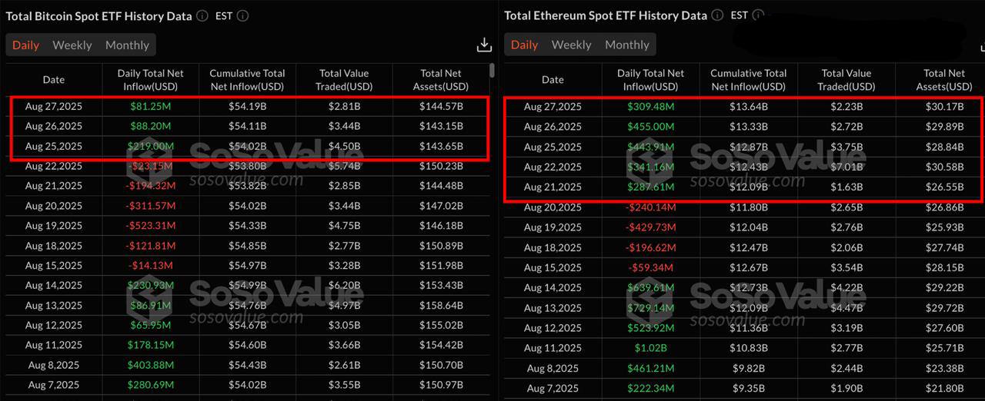The width and height of the screenshot is (985, 401).
Task: Switch Ethereum panel to Monthly view
Action: click(627, 45)
